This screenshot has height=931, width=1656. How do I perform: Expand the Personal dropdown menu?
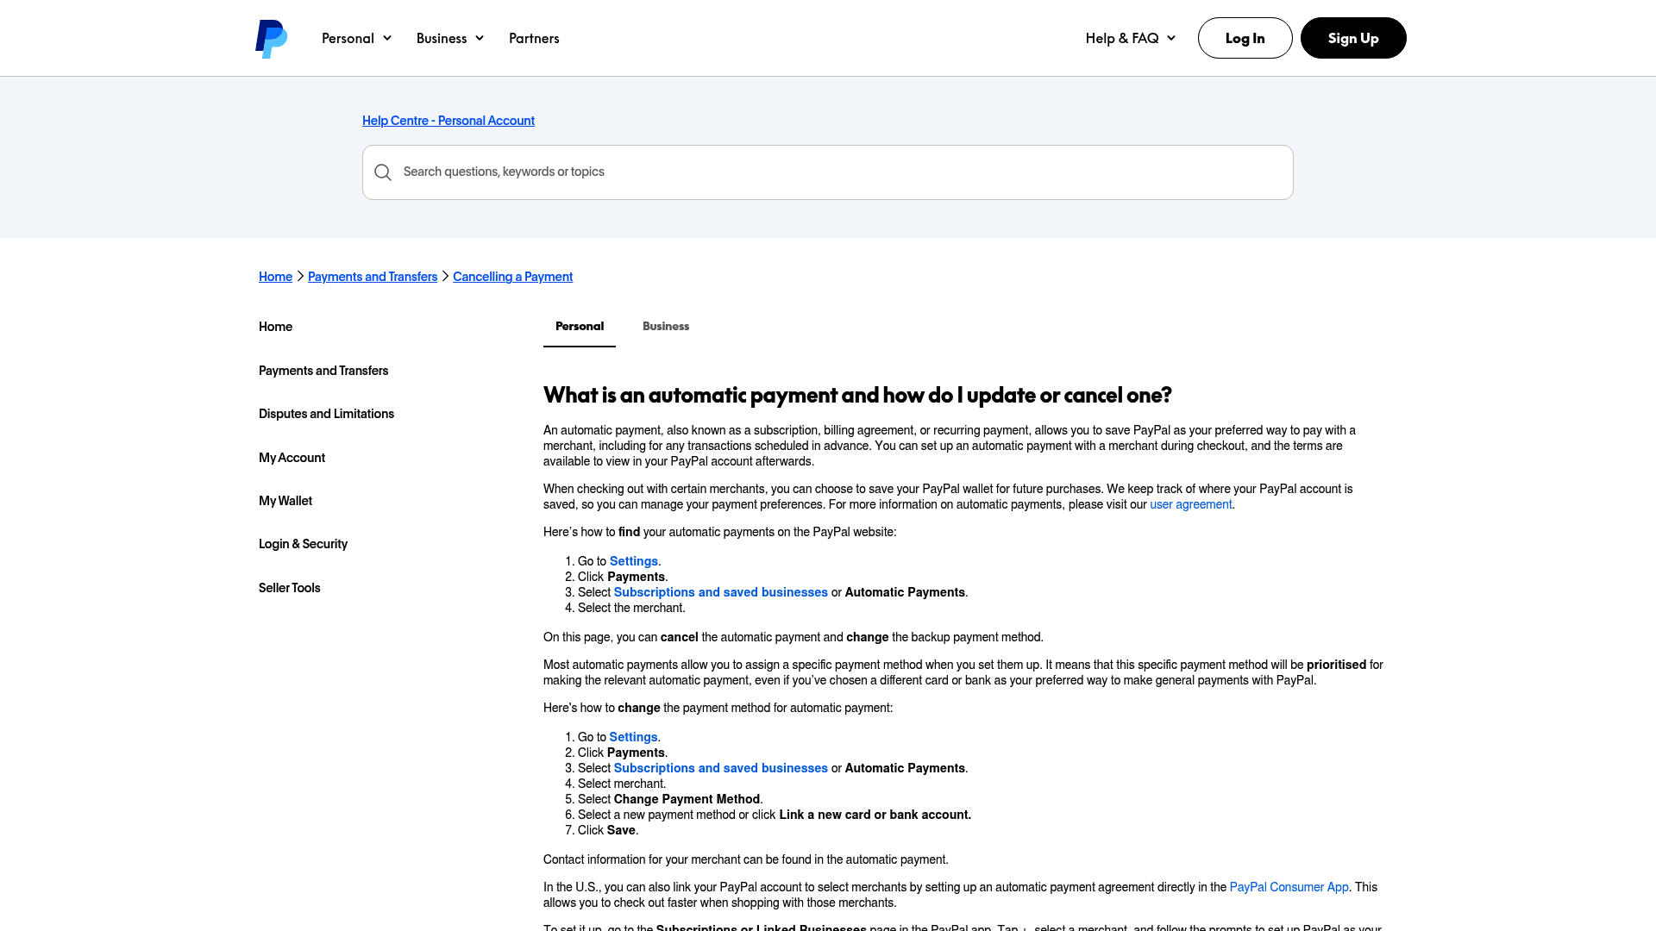point(356,38)
